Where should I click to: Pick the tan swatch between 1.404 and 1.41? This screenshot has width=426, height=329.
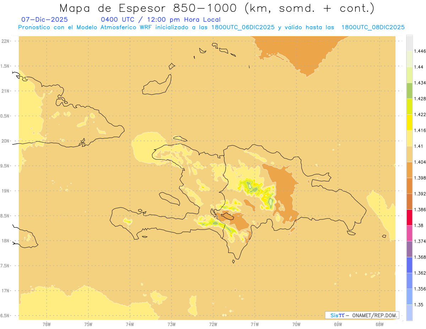pyautogui.click(x=409, y=154)
